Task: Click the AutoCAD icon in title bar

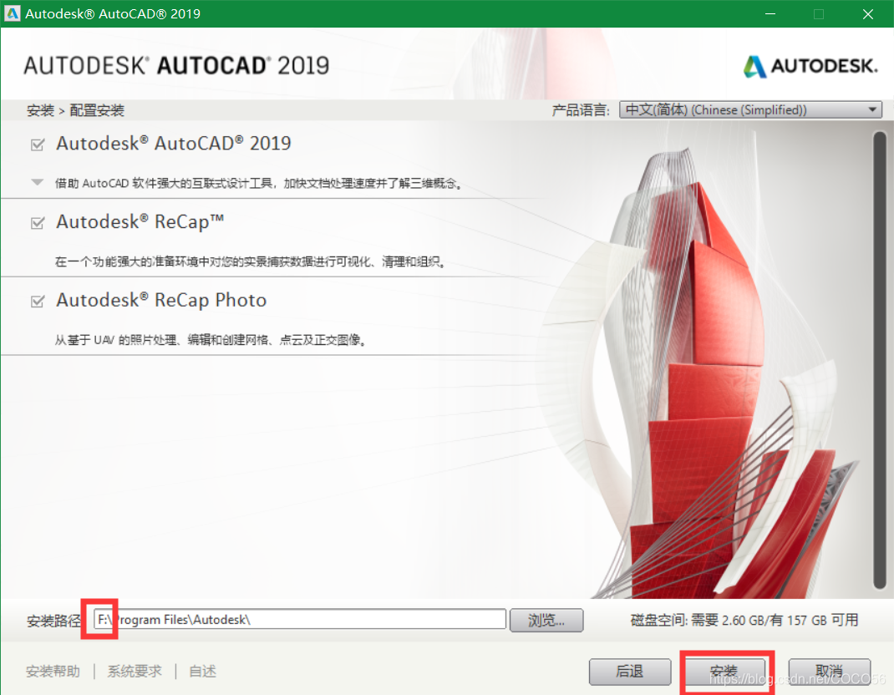Action: click(x=13, y=13)
